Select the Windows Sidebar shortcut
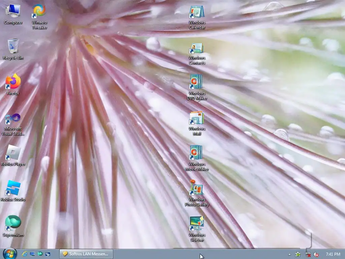 click(197, 229)
